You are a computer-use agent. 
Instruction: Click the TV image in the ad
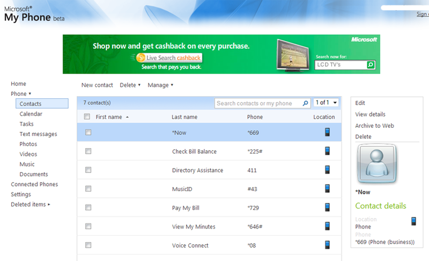(x=293, y=56)
